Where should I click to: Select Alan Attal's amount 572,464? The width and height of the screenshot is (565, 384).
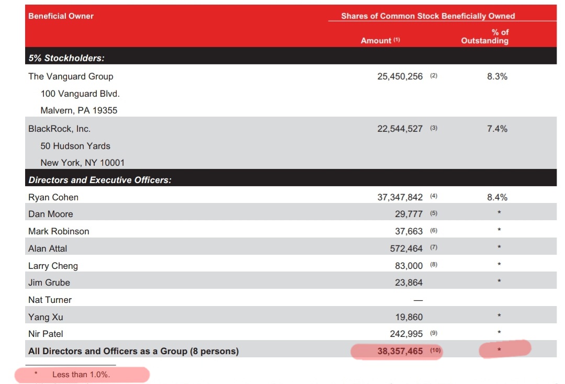click(x=406, y=249)
